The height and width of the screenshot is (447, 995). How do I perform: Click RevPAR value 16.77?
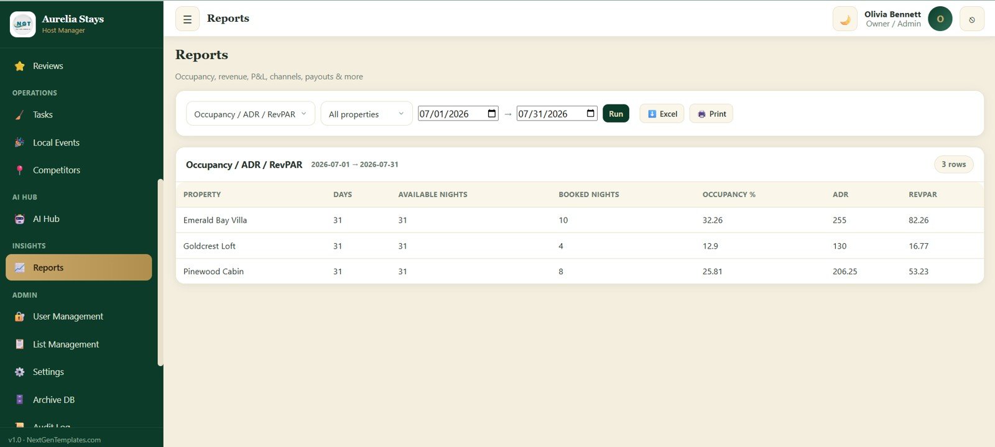tap(919, 246)
